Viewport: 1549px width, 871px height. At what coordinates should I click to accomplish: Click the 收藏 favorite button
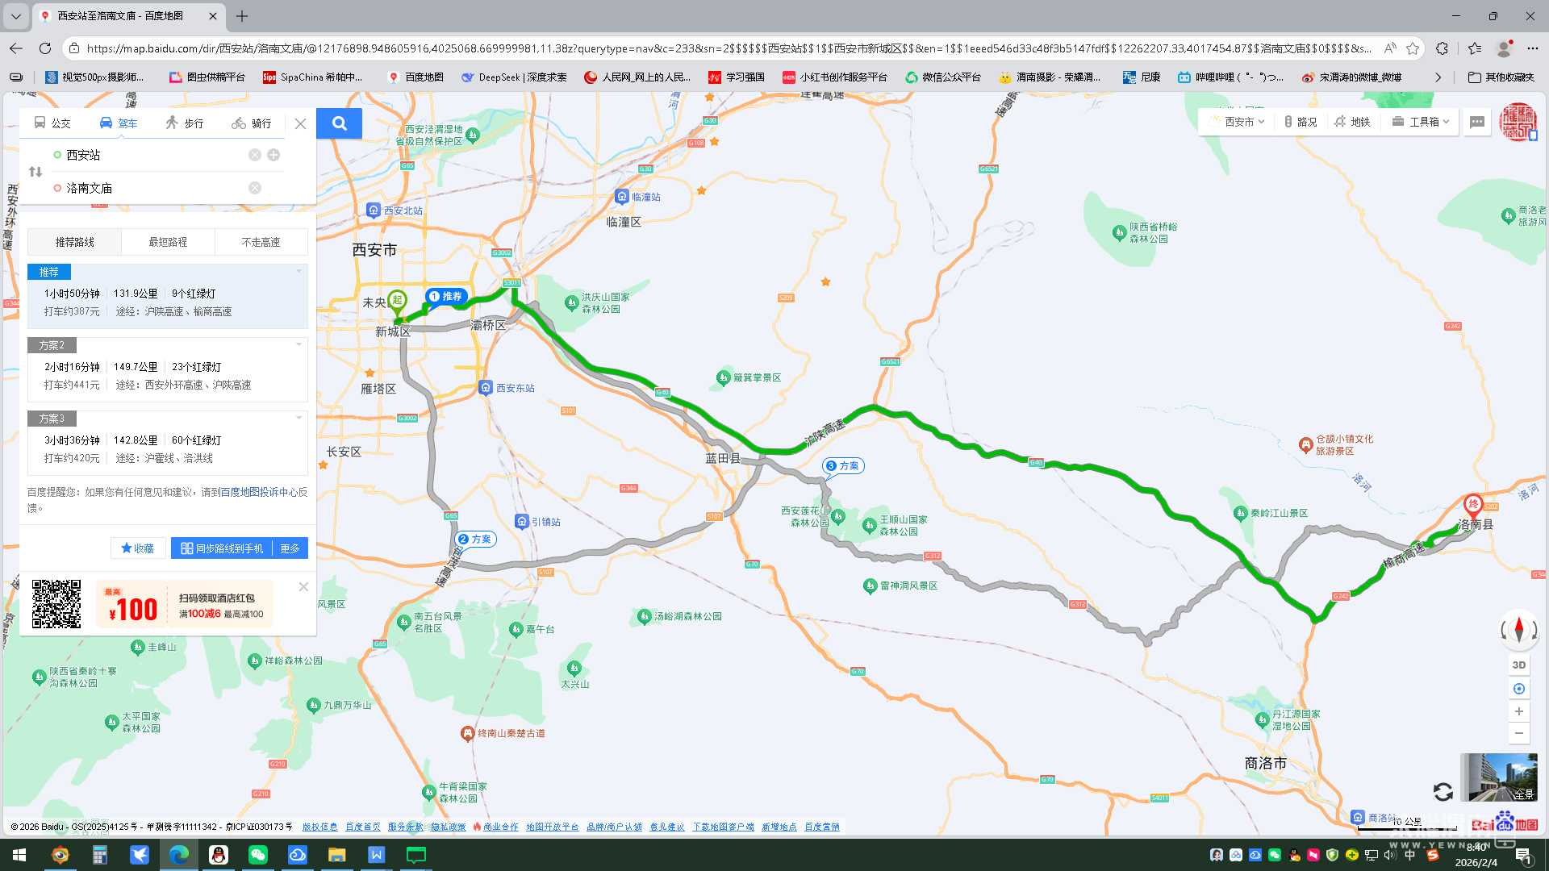[x=138, y=548]
